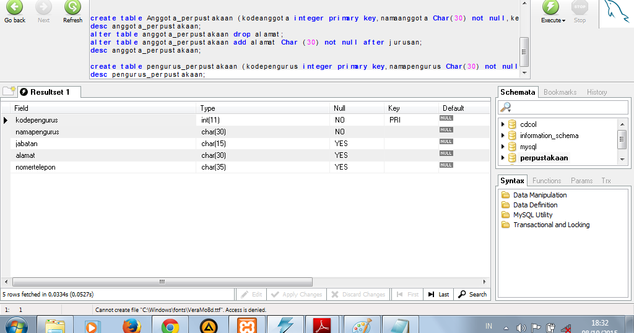This screenshot has height=333, width=634.
Task: Open Firefox from the taskbar
Action: [x=132, y=326]
